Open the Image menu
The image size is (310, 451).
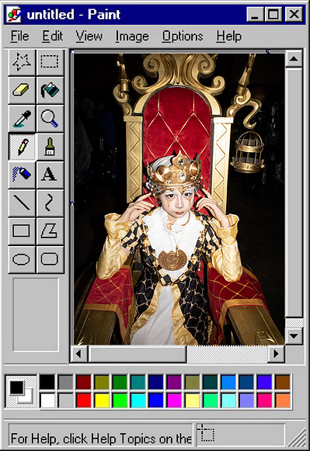(132, 36)
